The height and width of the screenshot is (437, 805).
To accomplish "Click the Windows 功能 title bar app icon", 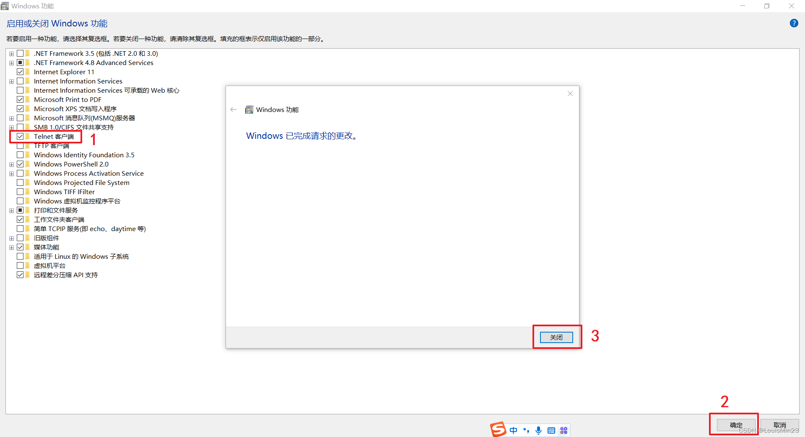I will click(5, 6).
